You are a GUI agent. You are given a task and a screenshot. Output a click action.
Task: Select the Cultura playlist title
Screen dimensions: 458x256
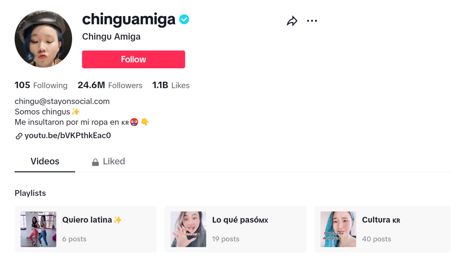click(381, 220)
